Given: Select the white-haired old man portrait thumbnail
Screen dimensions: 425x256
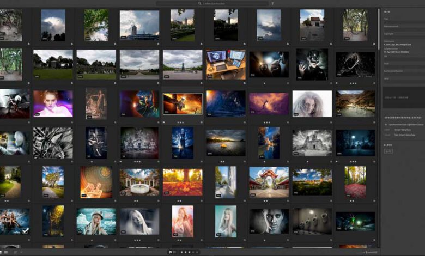Looking at the screenshot, I should pos(312,103).
